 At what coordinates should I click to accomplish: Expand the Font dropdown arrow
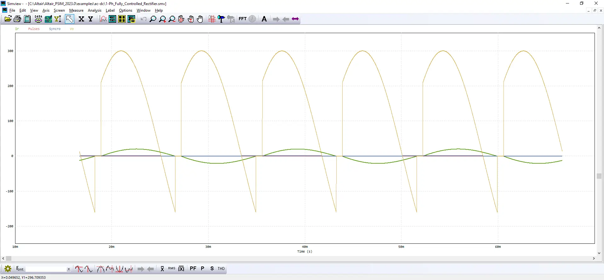click(x=68, y=269)
